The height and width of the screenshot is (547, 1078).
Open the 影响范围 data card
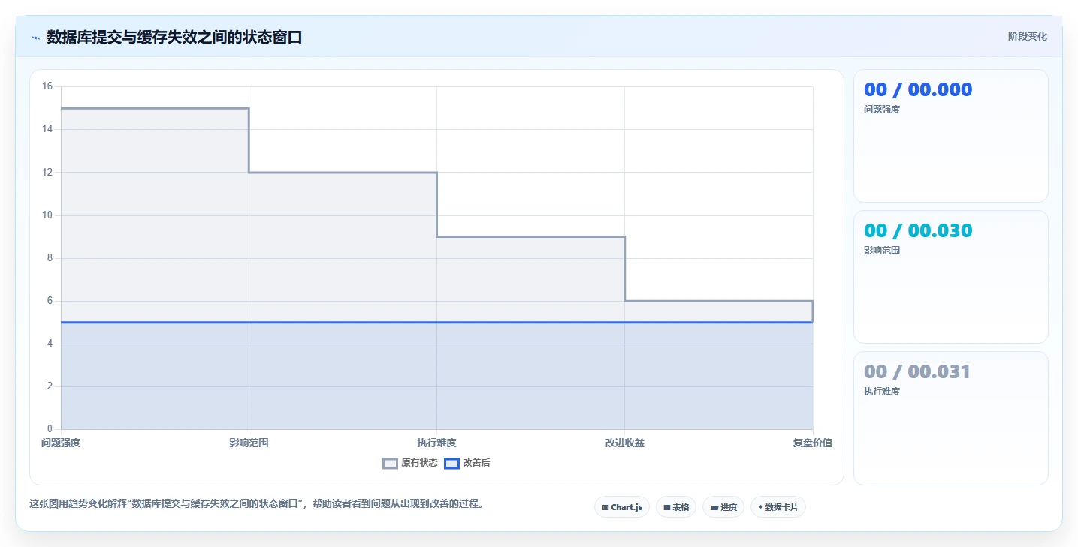point(951,277)
